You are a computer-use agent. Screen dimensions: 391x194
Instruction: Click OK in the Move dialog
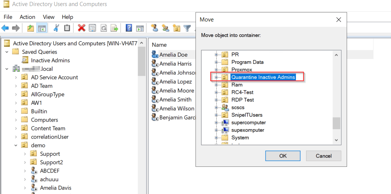283,156
